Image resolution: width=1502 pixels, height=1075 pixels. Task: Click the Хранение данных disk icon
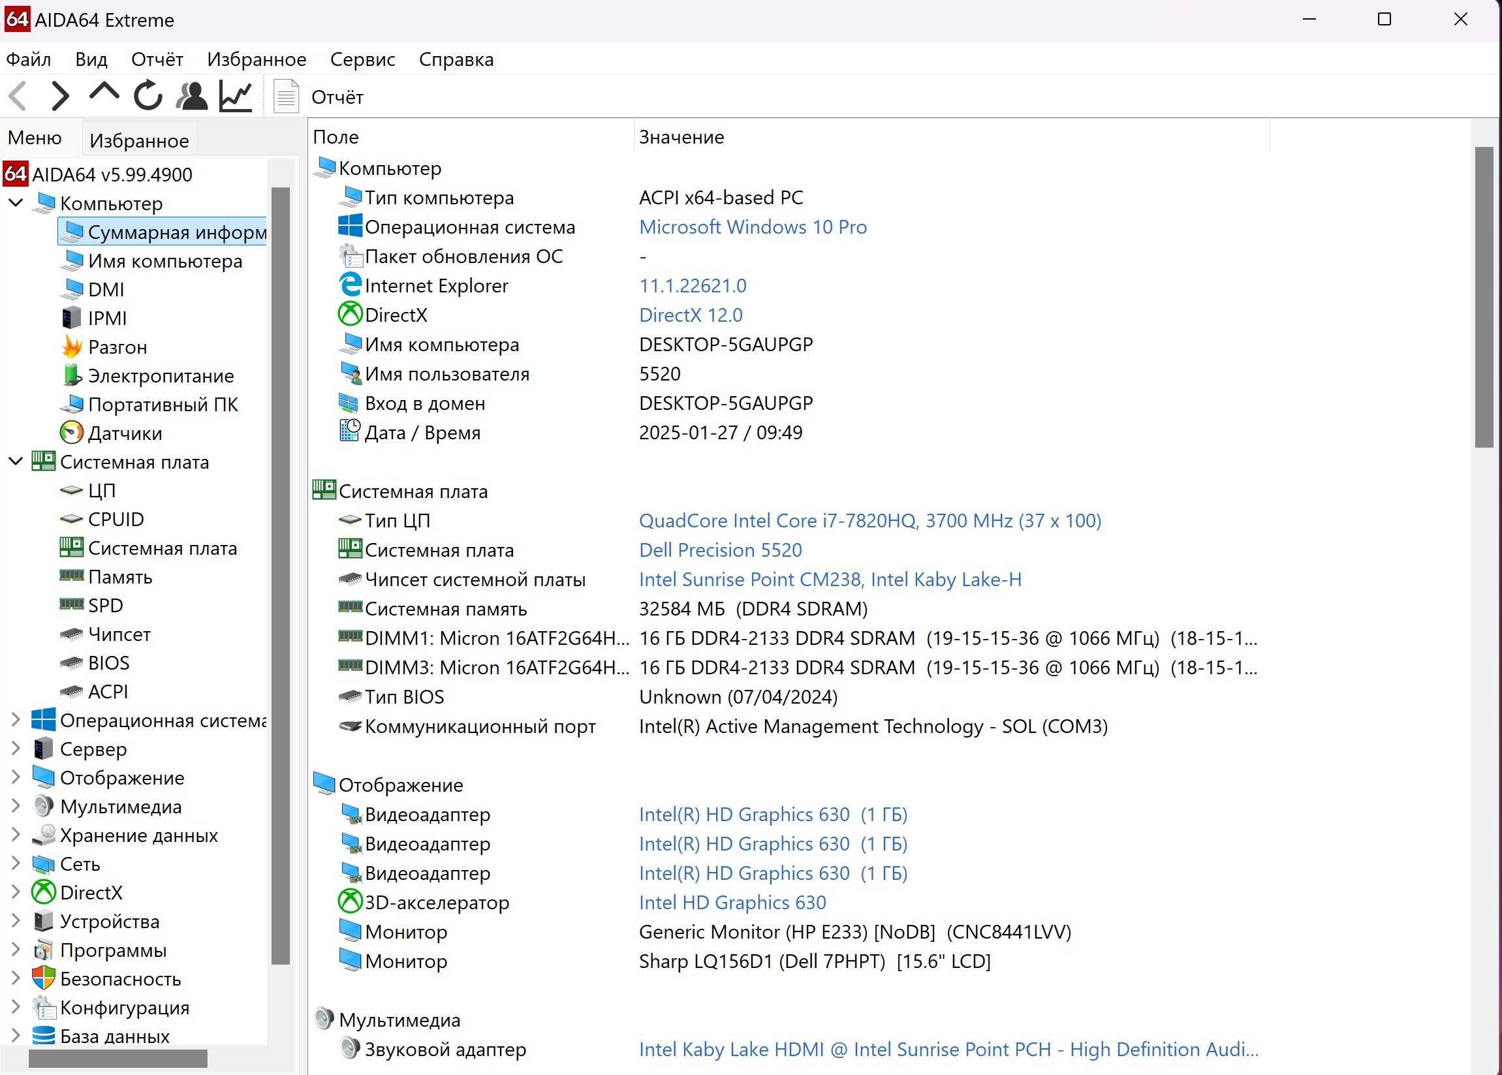(44, 835)
